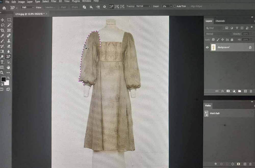The width and height of the screenshot is (255, 168).
Task: Enable the Auto Trim checkbox
Action: tap(174, 6)
